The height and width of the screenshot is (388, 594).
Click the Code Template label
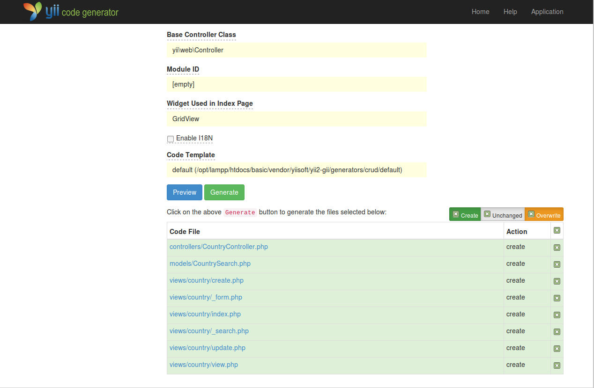191,155
